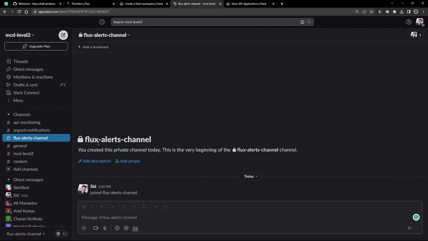The image size is (428, 241).
Task: Open attachments plus button in composer
Action: click(x=84, y=228)
